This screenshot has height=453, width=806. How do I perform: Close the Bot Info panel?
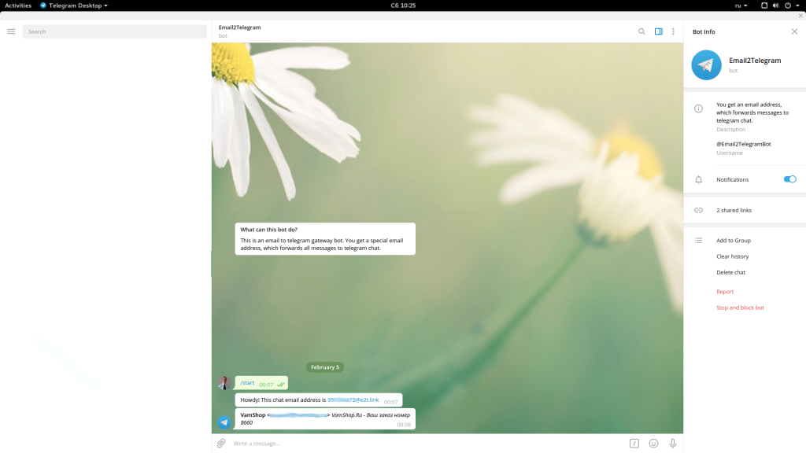tap(795, 31)
